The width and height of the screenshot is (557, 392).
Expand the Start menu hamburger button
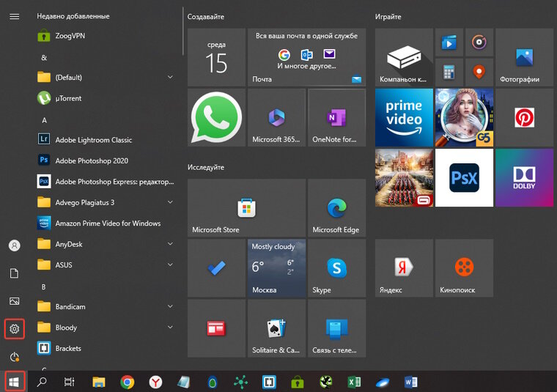(14, 17)
